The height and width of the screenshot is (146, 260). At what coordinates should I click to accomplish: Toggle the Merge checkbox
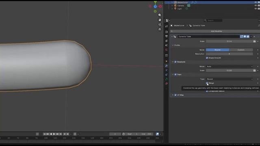point(207,83)
